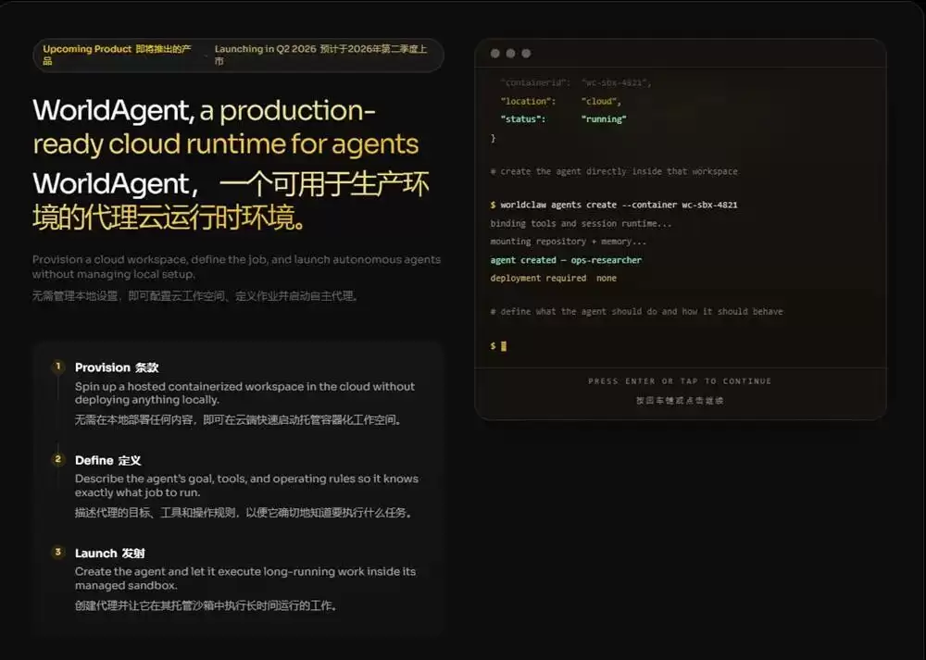Screen dimensions: 926x660
Task: Select step number 2 circle icon
Action: pos(57,459)
